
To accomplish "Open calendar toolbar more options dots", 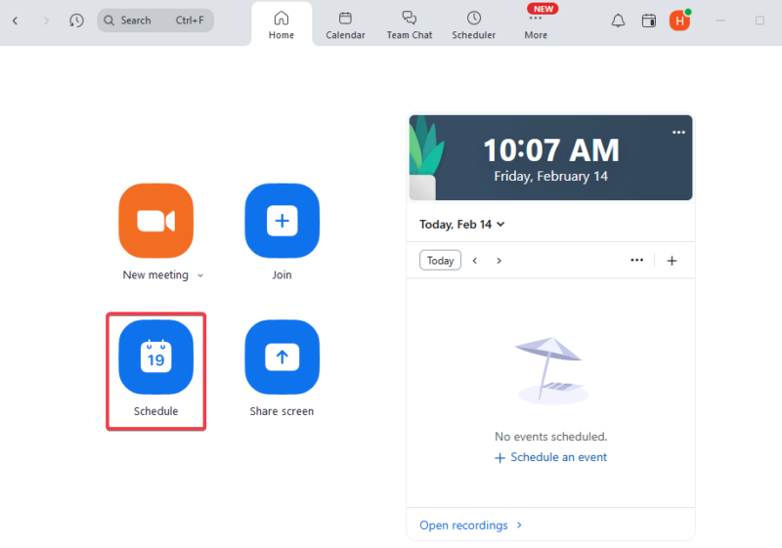I will pyautogui.click(x=637, y=260).
